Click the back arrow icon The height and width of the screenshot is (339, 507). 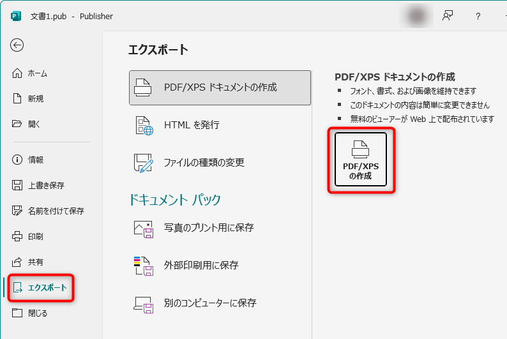(x=17, y=45)
